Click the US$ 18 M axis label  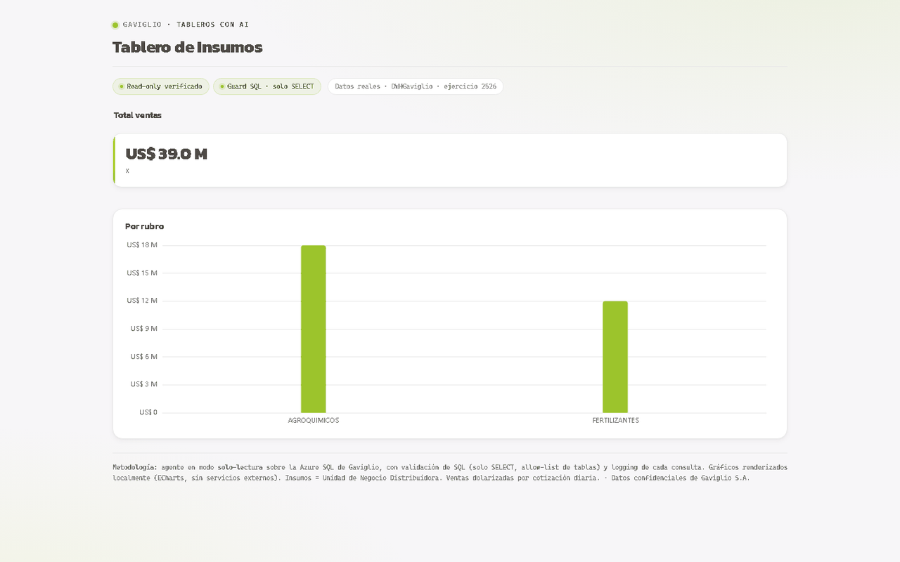(x=142, y=245)
